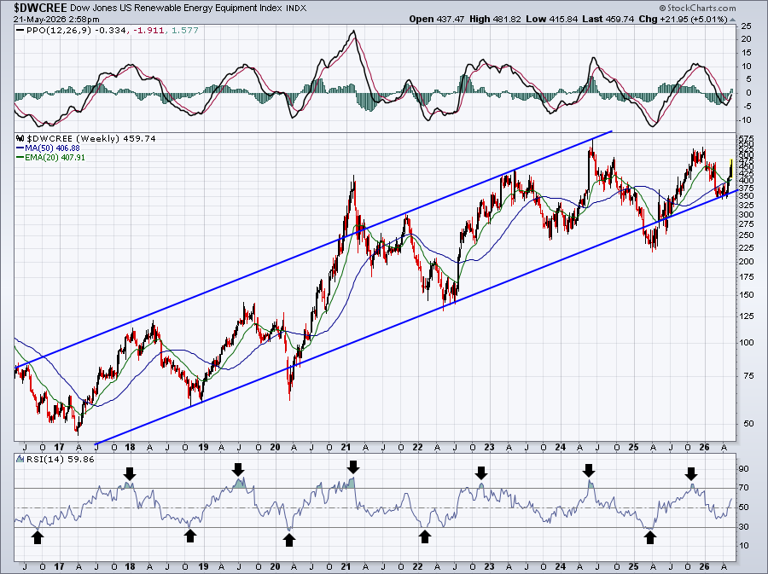This screenshot has height=574, width=768.
Task: Click the down arrow above mid-2024 RSI peak
Action: pyautogui.click(x=589, y=471)
